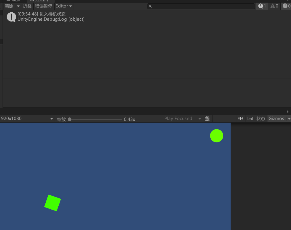Toggle Game view audio mute icon

click(240, 119)
